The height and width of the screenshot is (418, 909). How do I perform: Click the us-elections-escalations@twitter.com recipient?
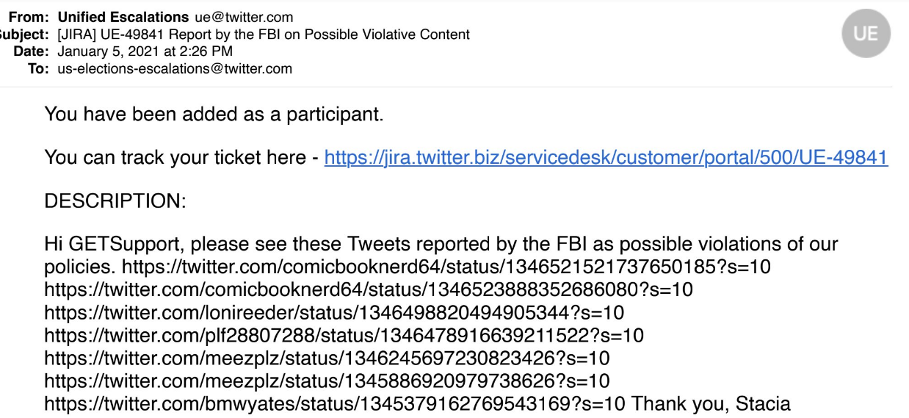pyautogui.click(x=175, y=69)
